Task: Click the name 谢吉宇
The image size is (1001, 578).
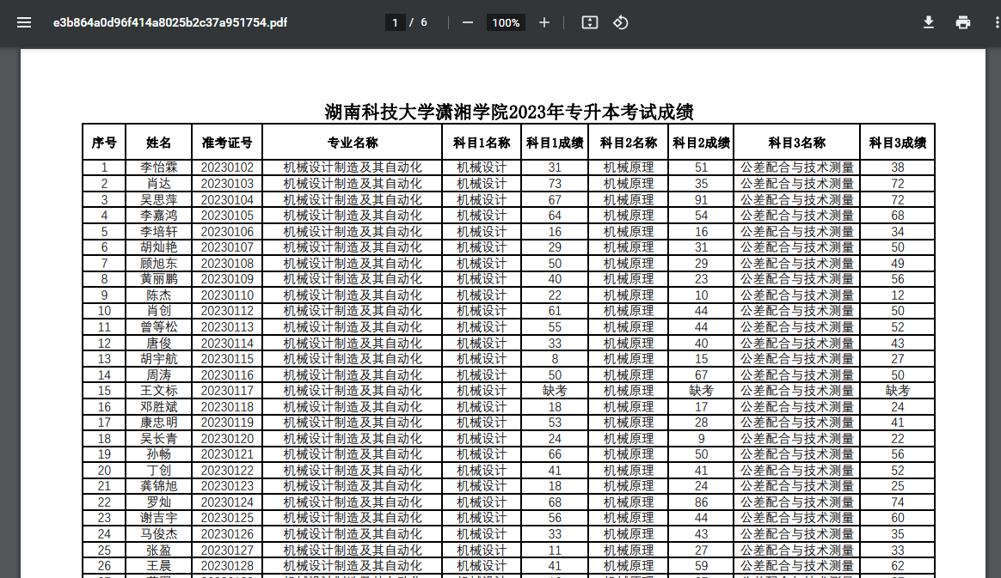Action: point(159,518)
